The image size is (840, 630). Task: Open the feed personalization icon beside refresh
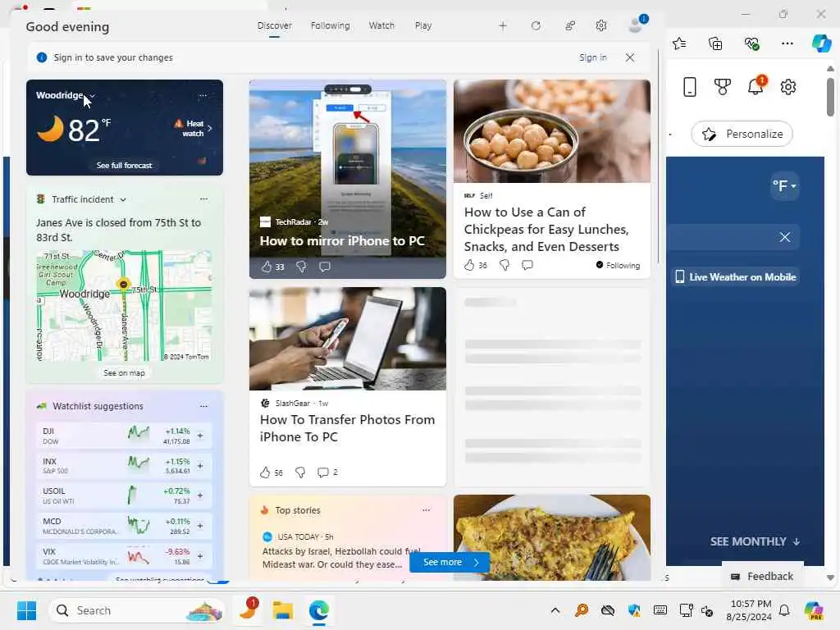tap(570, 25)
